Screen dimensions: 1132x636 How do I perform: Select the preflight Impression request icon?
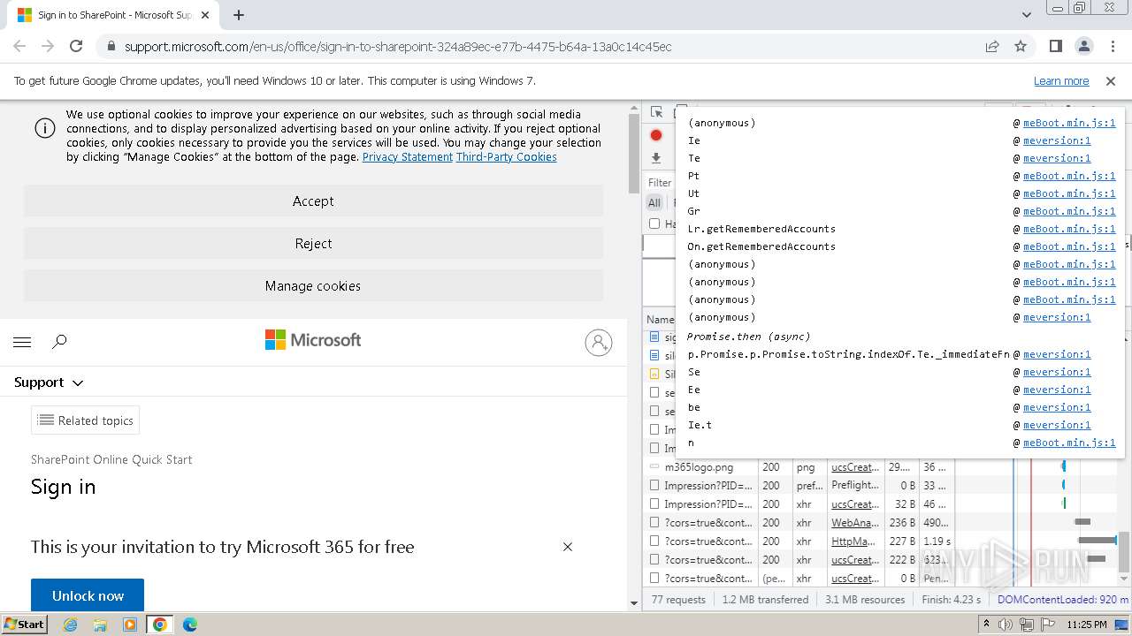654,485
